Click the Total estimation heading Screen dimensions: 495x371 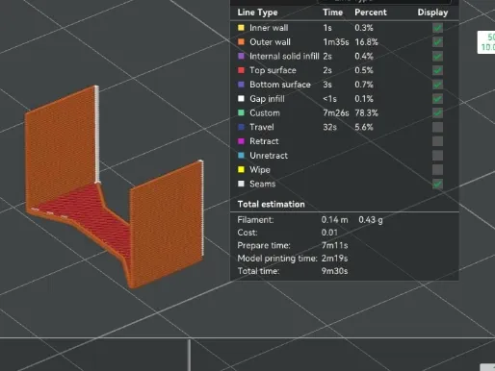pos(272,204)
